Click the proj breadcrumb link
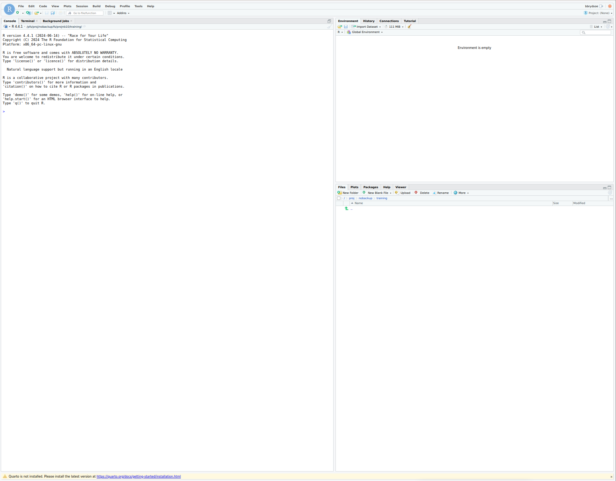This screenshot has height=481, width=616. (351, 198)
